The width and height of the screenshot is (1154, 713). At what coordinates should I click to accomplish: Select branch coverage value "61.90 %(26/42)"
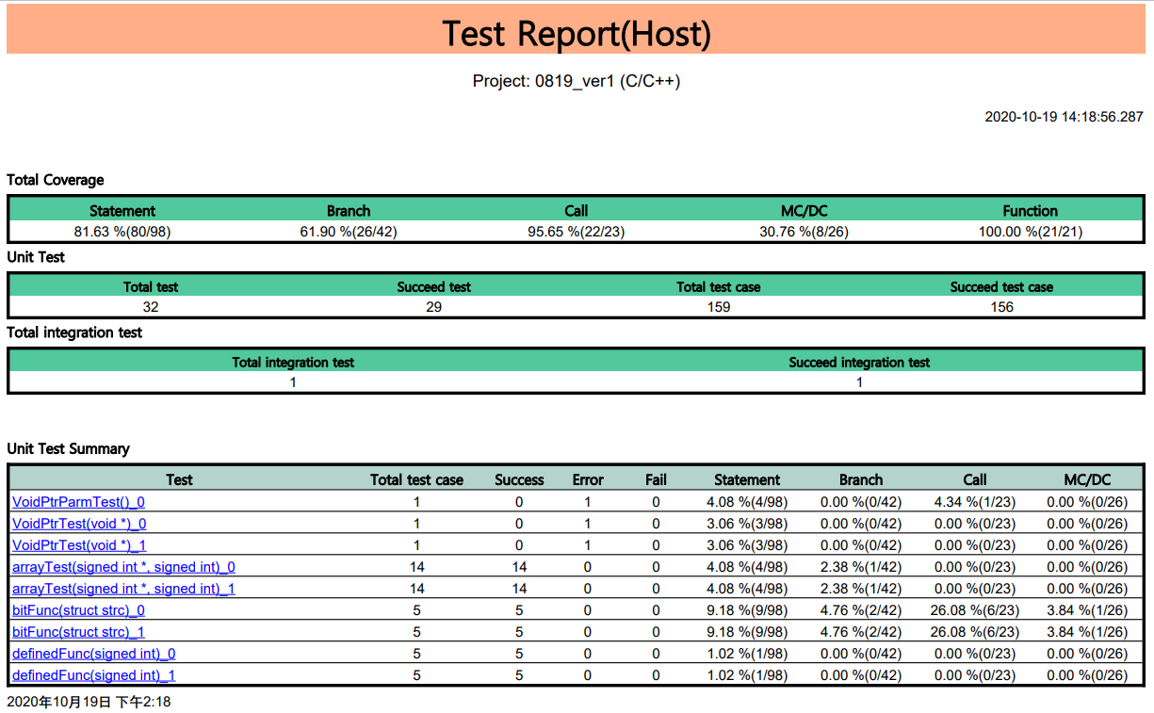coord(349,232)
